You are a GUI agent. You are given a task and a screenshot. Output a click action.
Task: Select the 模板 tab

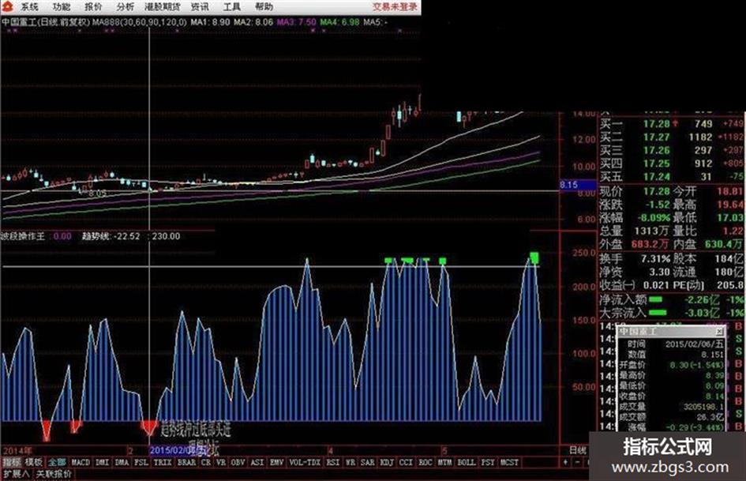point(33,462)
